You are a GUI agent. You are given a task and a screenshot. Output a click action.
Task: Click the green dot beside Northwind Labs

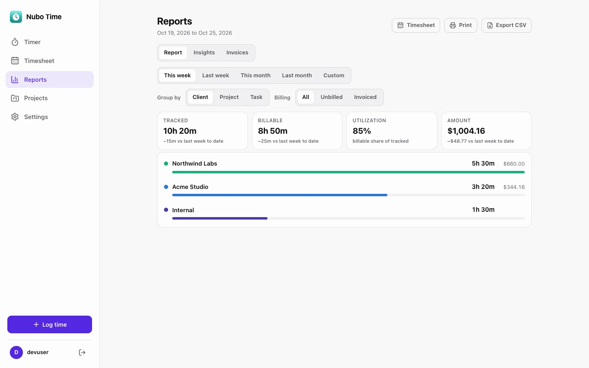click(x=166, y=164)
